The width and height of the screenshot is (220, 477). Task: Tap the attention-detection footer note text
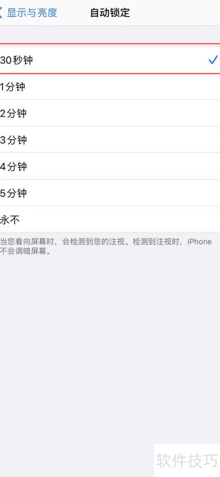click(106, 246)
